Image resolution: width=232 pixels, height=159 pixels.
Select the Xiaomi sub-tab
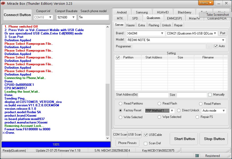pos(130,25)
